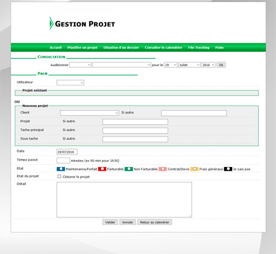
Task: Select the Je sais pas black radio option
Action: (228, 169)
